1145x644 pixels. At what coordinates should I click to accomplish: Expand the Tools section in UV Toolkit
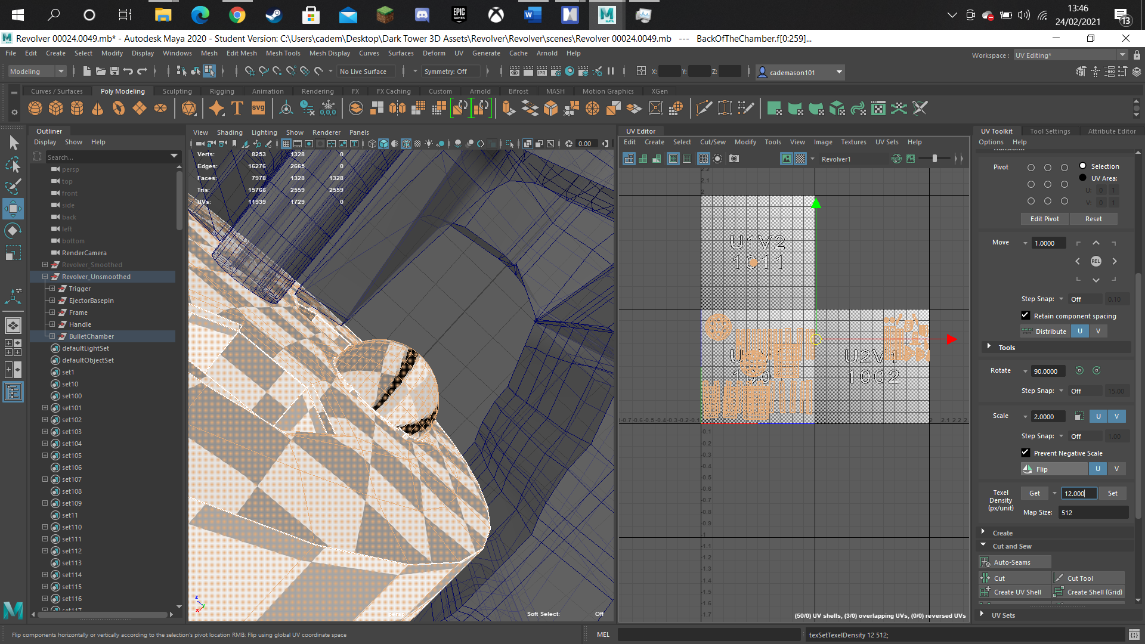click(x=989, y=347)
